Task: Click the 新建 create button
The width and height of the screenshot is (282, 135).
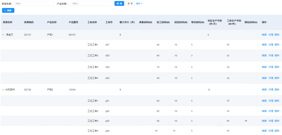Action: [x=8, y=10]
